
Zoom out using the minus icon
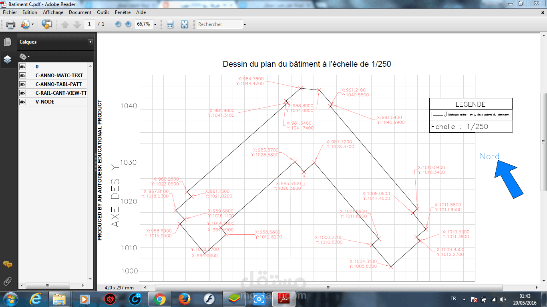click(x=118, y=24)
